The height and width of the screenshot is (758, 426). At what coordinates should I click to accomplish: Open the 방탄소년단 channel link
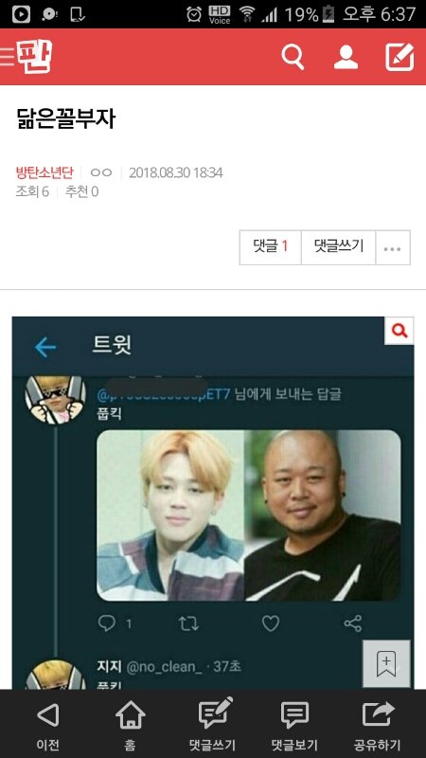[x=44, y=172]
